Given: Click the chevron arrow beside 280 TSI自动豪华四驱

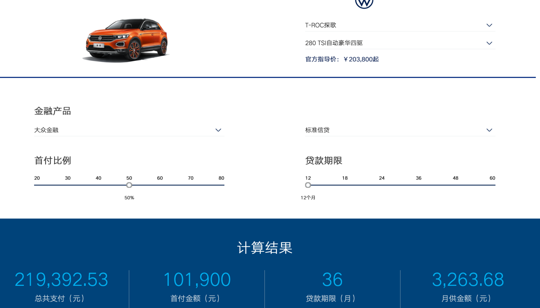Looking at the screenshot, I should [x=489, y=43].
